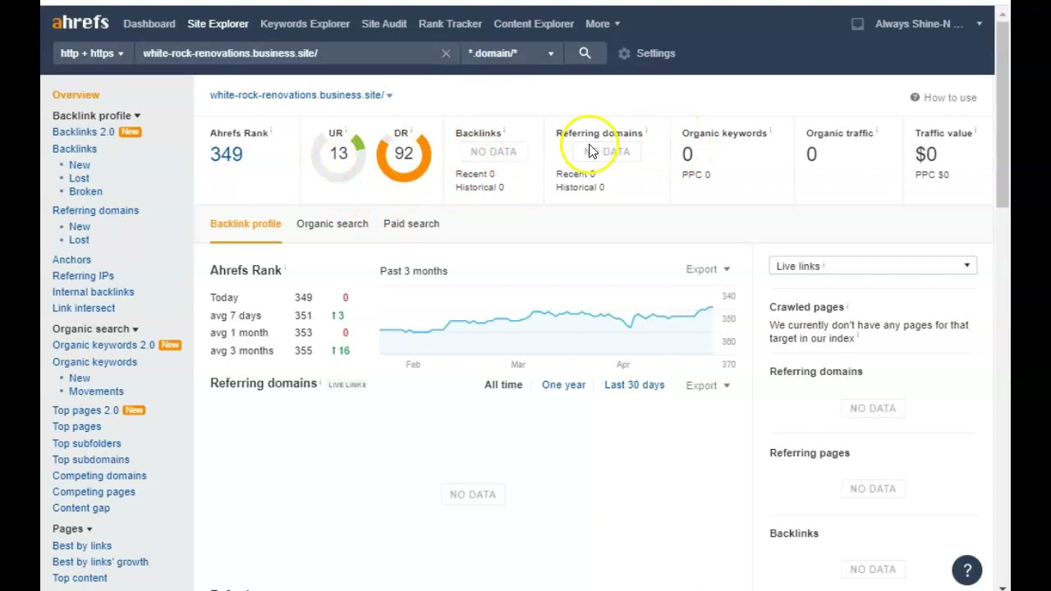Select the One year range
The width and height of the screenshot is (1051, 591).
pos(563,385)
